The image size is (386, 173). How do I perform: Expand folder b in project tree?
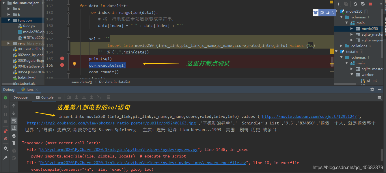pos(9,15)
